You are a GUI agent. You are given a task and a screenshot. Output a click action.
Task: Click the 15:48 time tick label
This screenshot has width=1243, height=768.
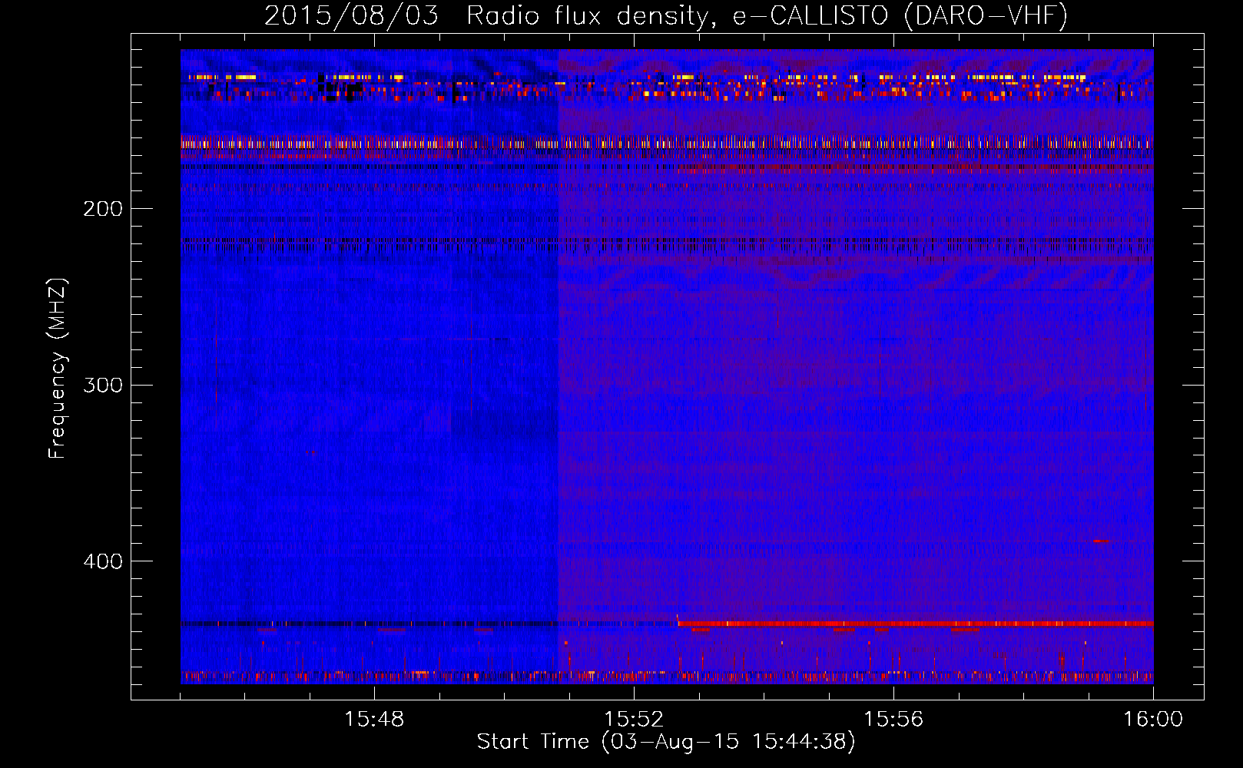pos(374,720)
